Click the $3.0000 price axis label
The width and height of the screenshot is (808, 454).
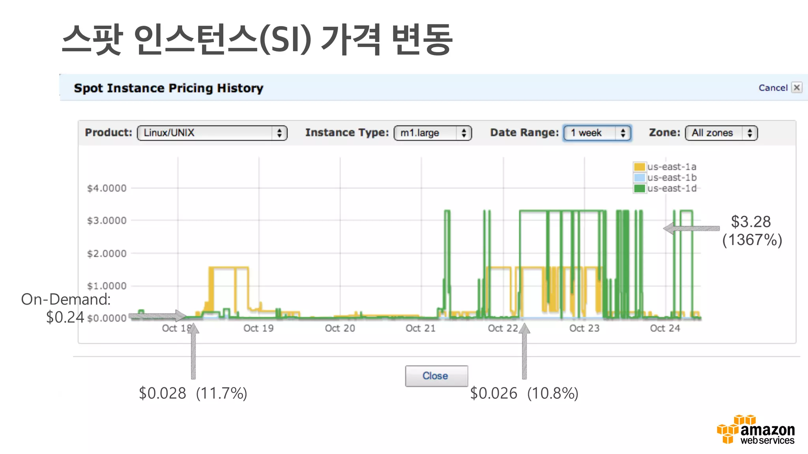107,221
